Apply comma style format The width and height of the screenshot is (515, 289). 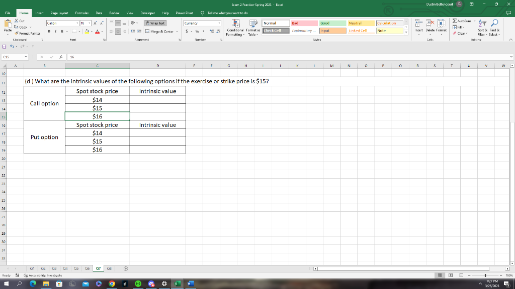(204, 32)
